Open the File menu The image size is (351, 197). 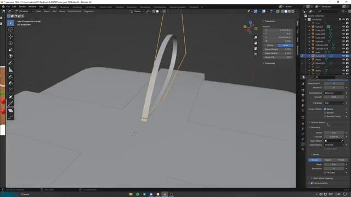(x=8, y=7)
